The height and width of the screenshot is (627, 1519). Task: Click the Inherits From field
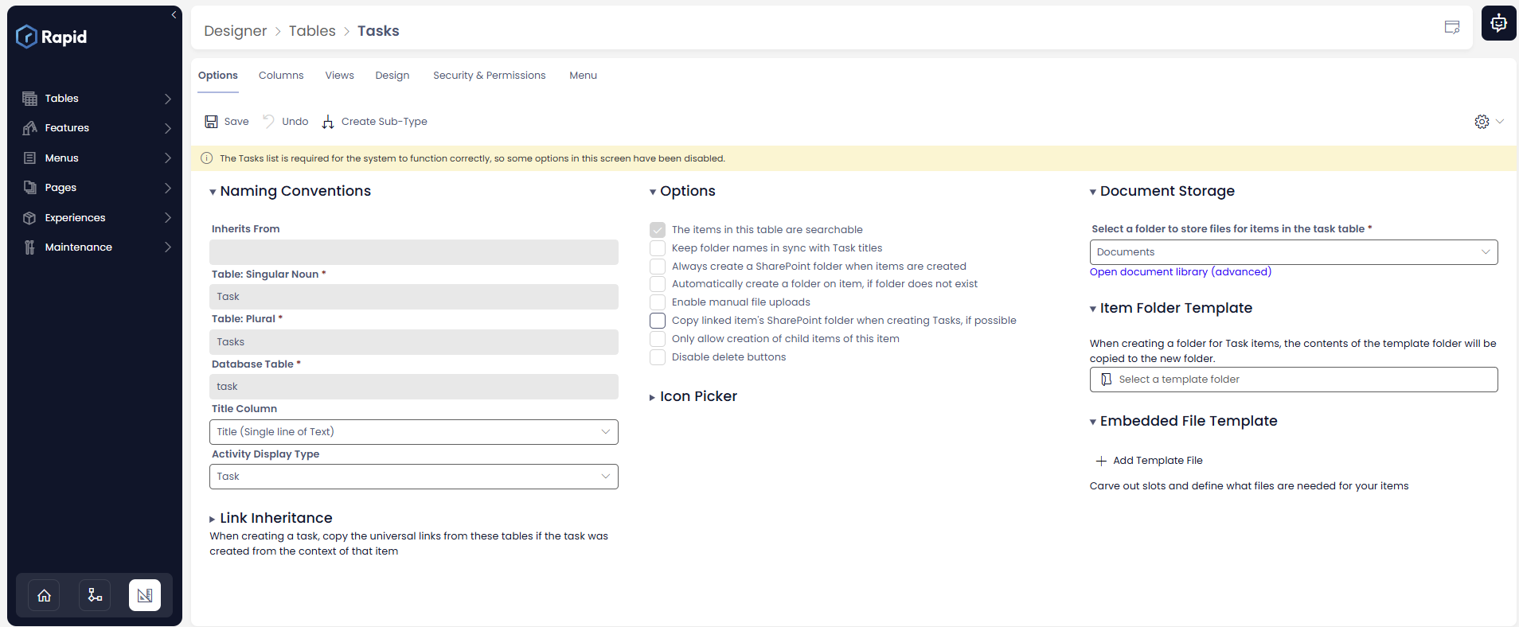(x=414, y=252)
